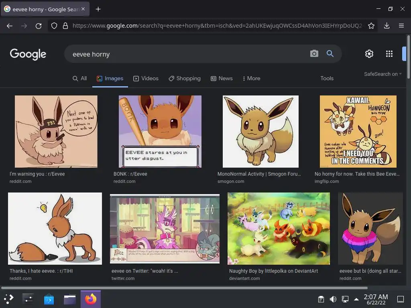
Task: Go back with the browser back arrow
Action: coord(10,26)
